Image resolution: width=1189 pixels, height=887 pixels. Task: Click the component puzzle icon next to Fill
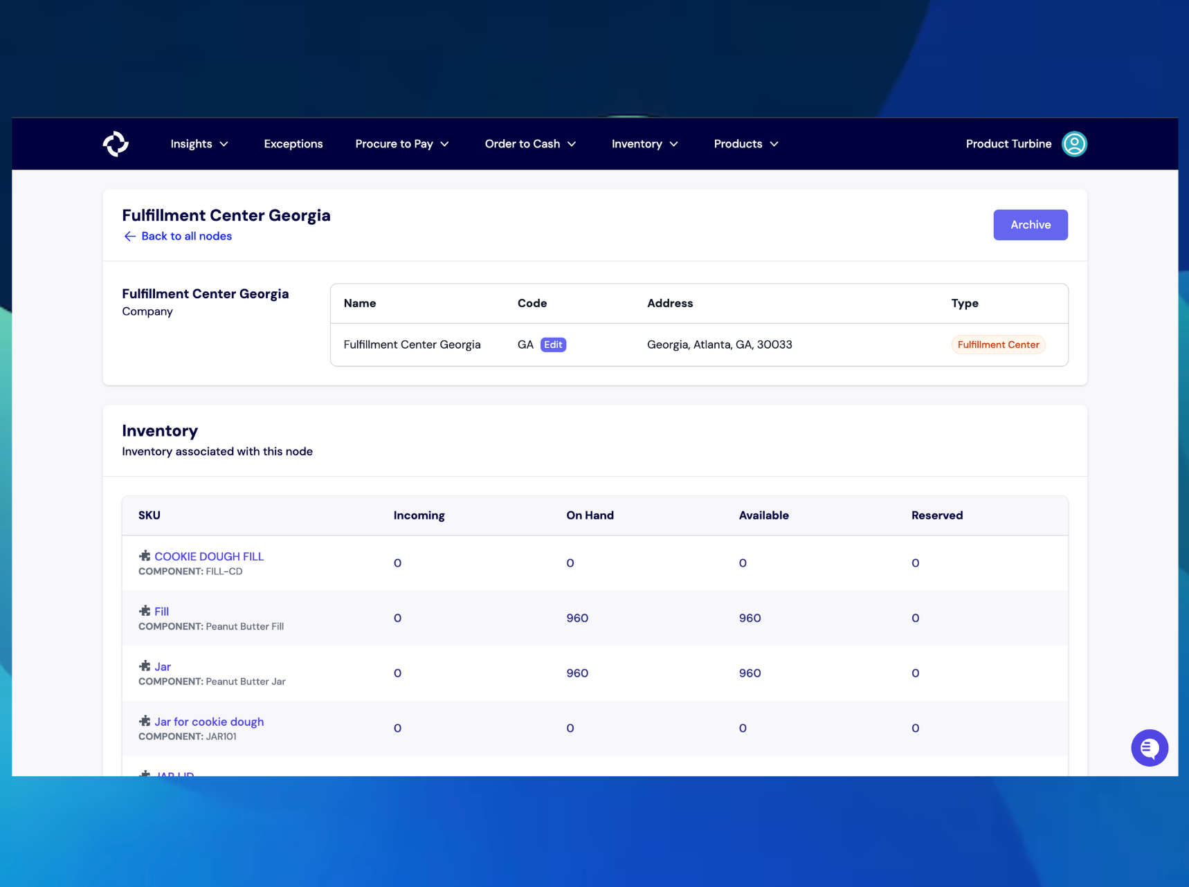coord(145,611)
